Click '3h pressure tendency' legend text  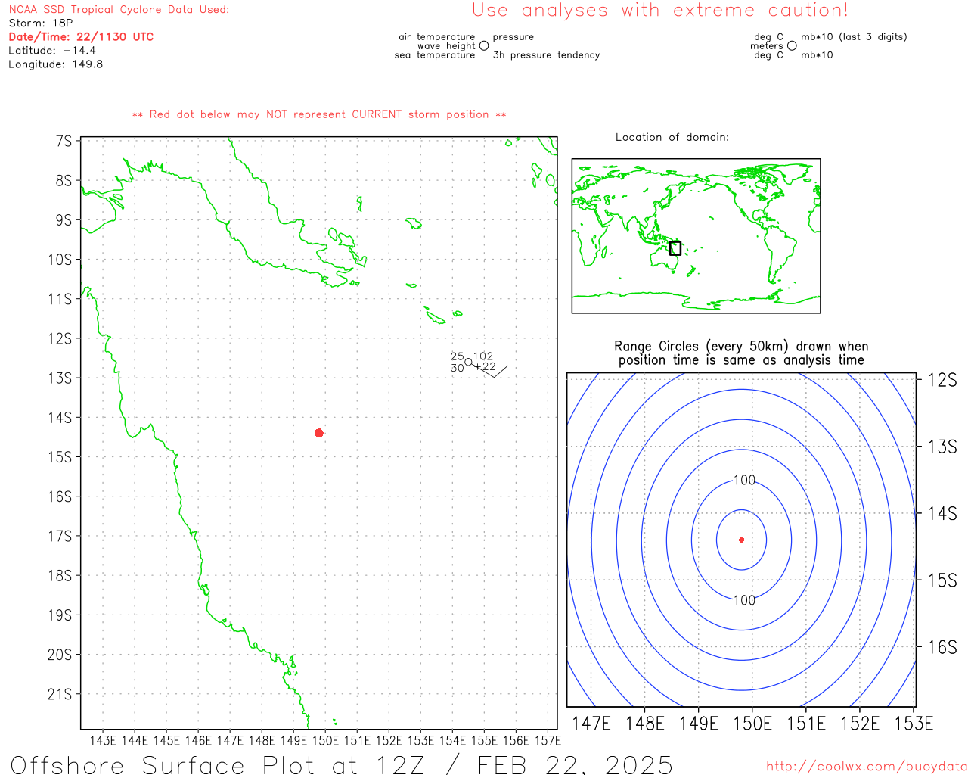(x=547, y=55)
